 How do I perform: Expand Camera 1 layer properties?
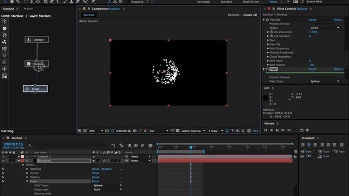pyautogui.click(x=19, y=157)
